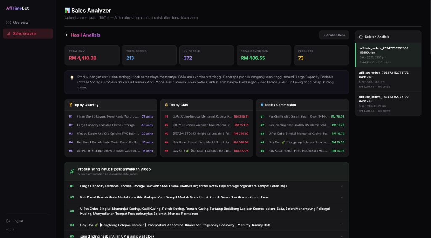
Task: Open history entry dated 5 Apr 2026, 10:21 am
Action: tap(388, 80)
